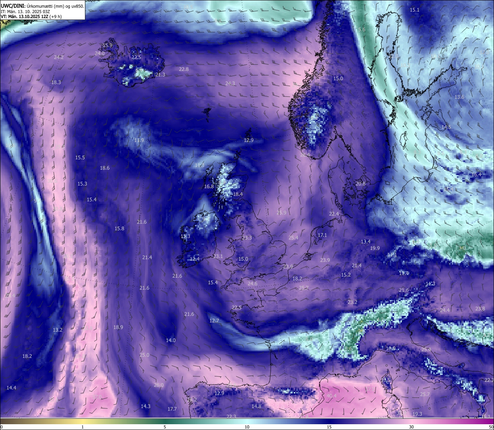Click the '16.8' value west of Scotland
Screen dimensions: 494x430
point(209,186)
